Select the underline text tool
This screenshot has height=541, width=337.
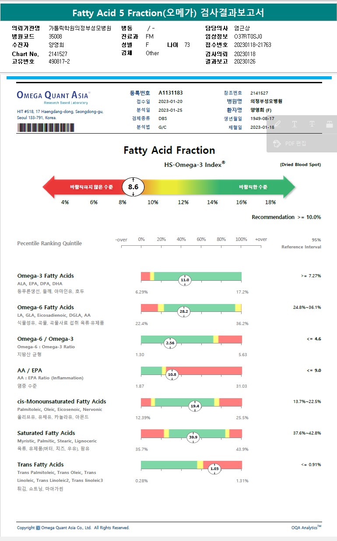click(x=295, y=124)
